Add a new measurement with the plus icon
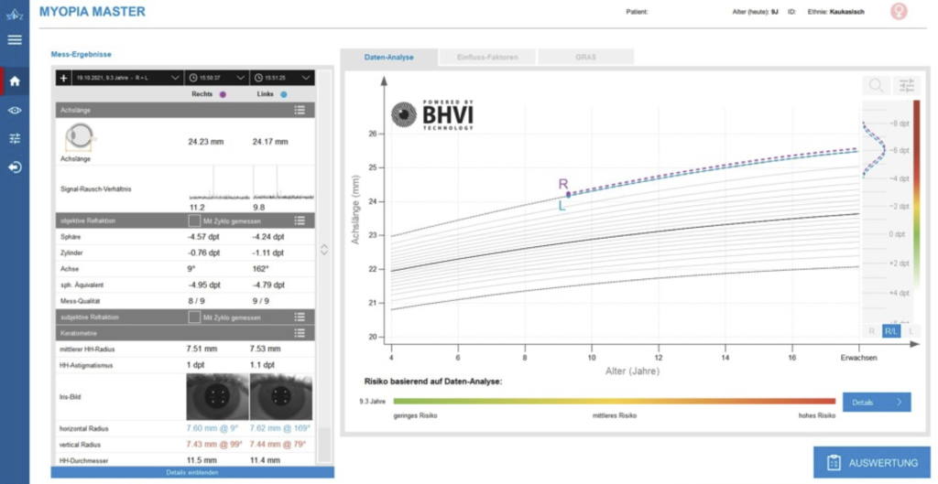Screen dimensions: 938x484 (x=64, y=79)
